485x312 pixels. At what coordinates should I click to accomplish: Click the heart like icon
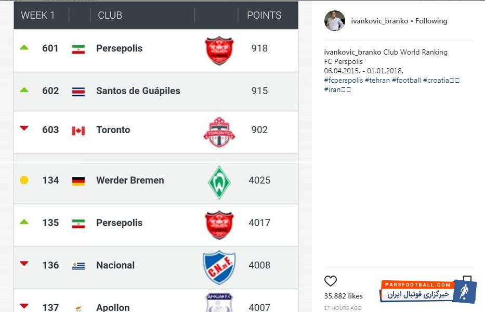tap(331, 281)
